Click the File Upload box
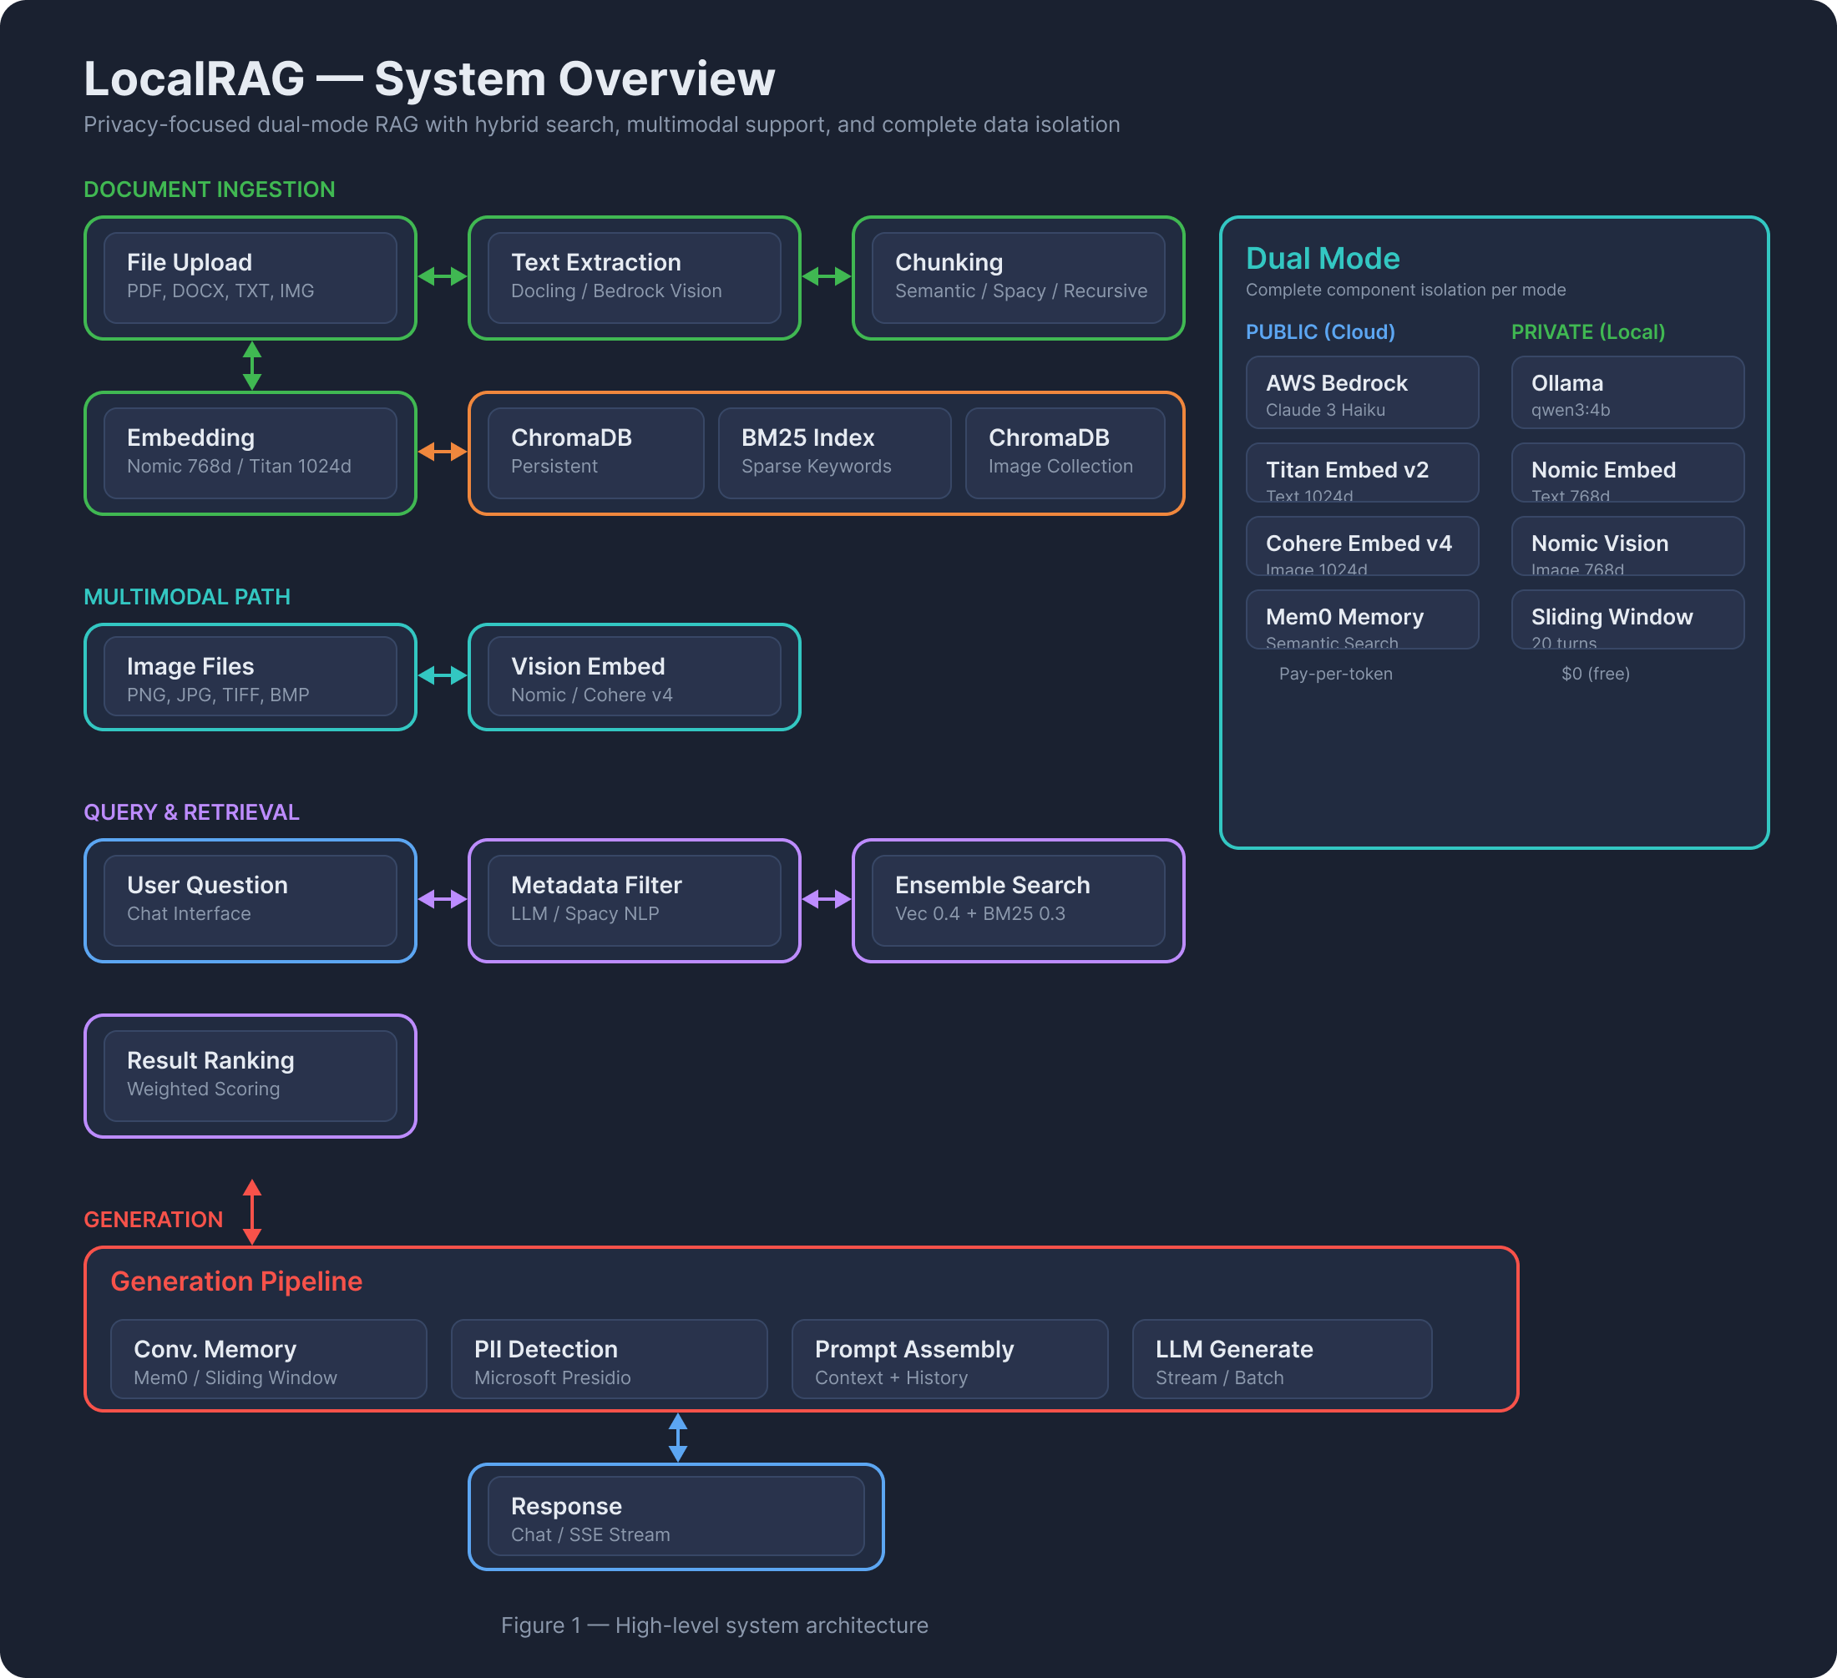The height and width of the screenshot is (1678, 1837). coord(250,278)
